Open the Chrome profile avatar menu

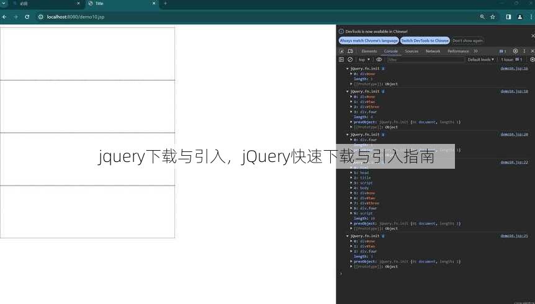click(519, 17)
